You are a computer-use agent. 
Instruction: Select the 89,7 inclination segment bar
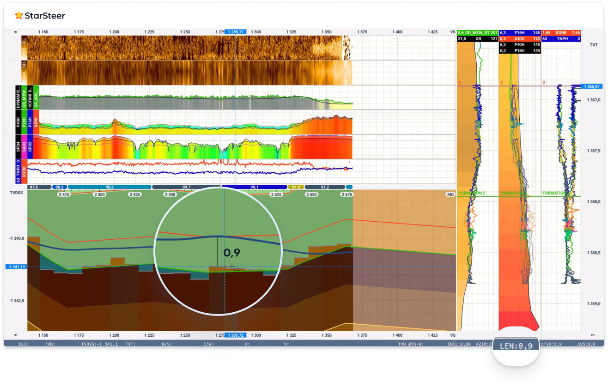click(x=186, y=187)
